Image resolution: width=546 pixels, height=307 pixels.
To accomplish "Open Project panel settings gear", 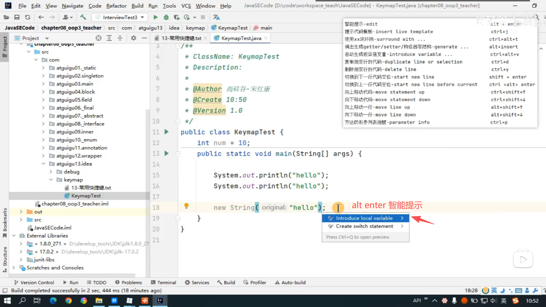I will pyautogui.click(x=133, y=38).
